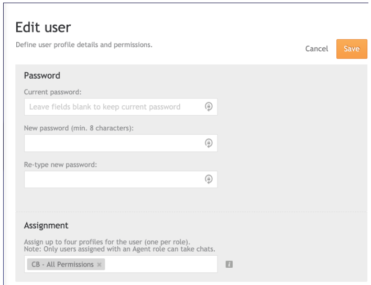The width and height of the screenshot is (371, 285).
Task: Remove the CB - All Permissions profile tag
Action: pos(100,265)
